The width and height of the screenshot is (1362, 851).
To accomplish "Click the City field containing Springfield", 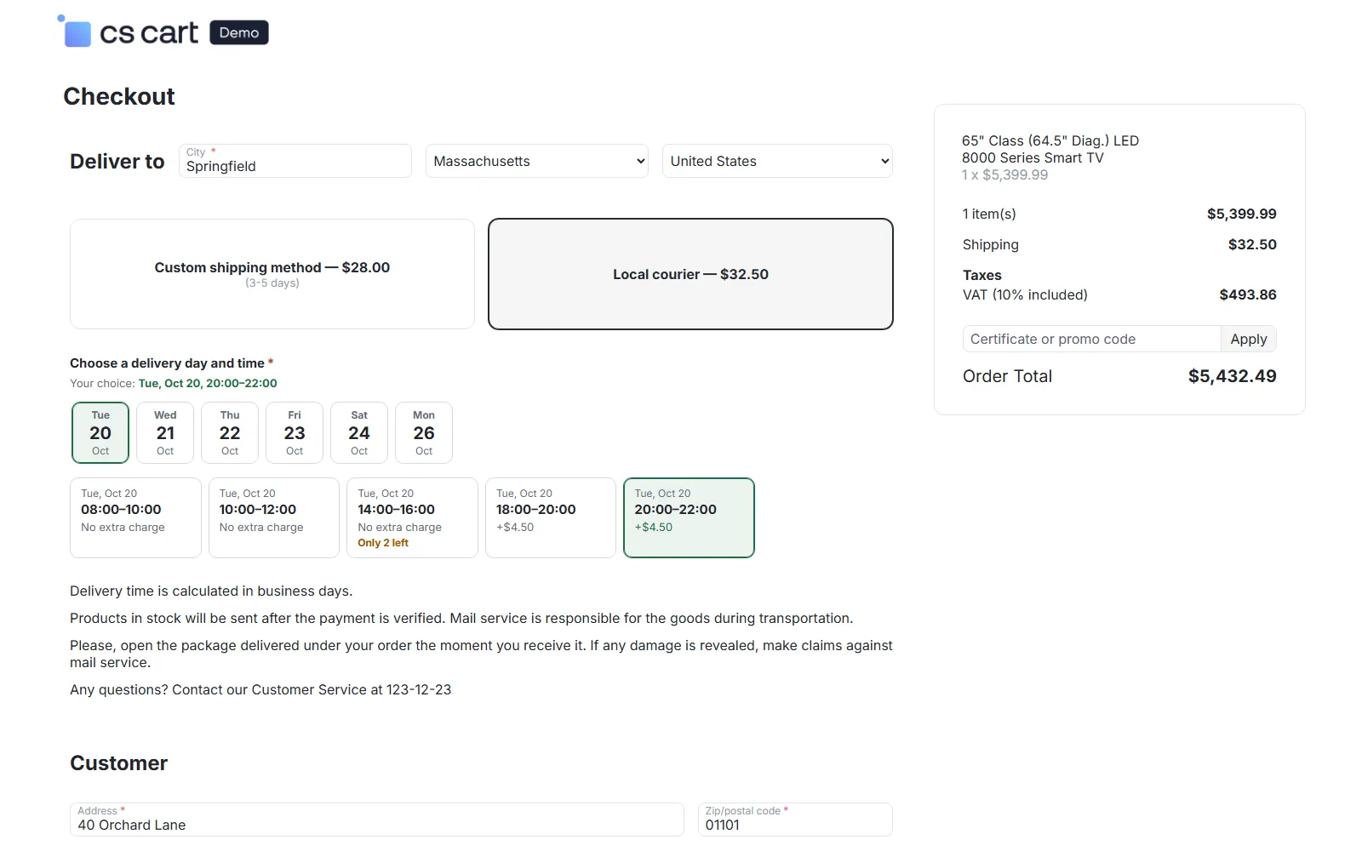I will [295, 161].
